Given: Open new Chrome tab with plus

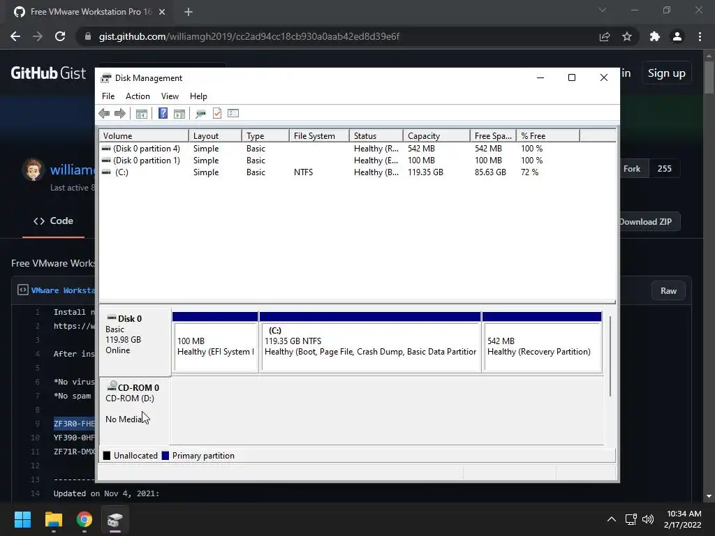Looking at the screenshot, I should tap(189, 12).
